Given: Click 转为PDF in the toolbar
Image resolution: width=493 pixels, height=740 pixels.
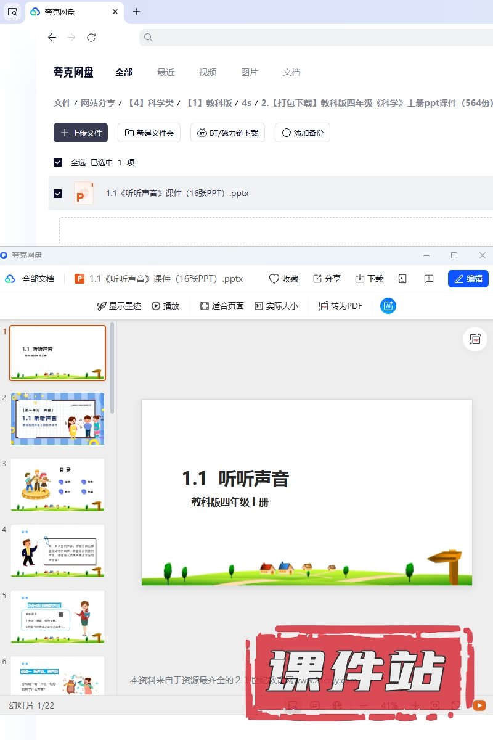Looking at the screenshot, I should pyautogui.click(x=340, y=306).
